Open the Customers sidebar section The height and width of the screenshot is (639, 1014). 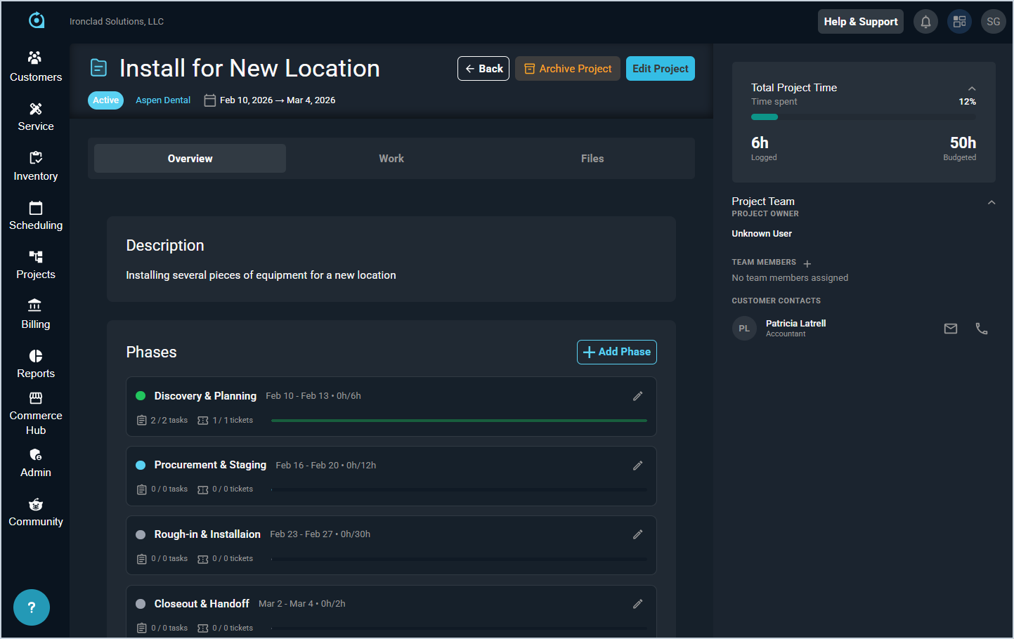35,67
